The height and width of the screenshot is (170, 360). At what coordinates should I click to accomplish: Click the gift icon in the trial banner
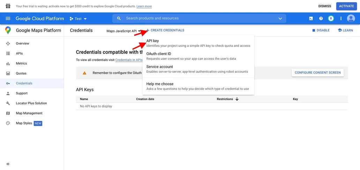[8, 6]
